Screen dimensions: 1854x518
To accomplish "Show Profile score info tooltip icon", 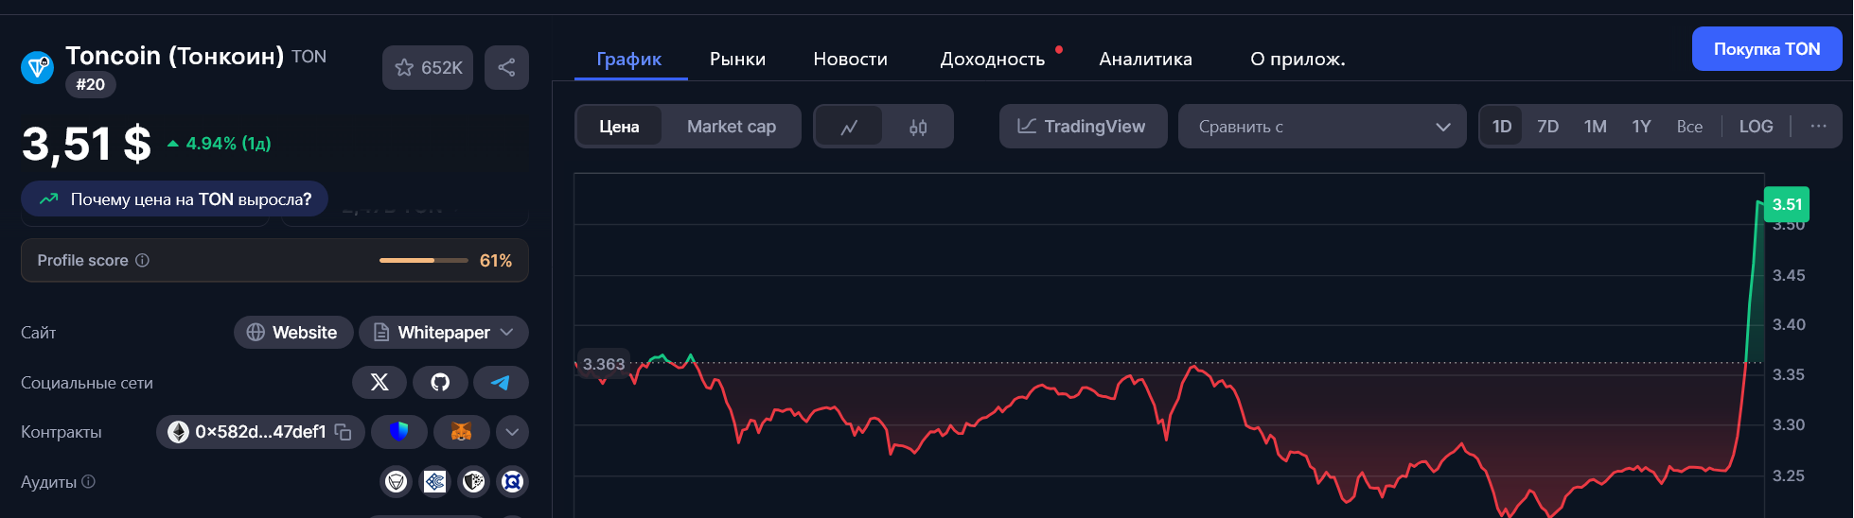I will coord(143,261).
